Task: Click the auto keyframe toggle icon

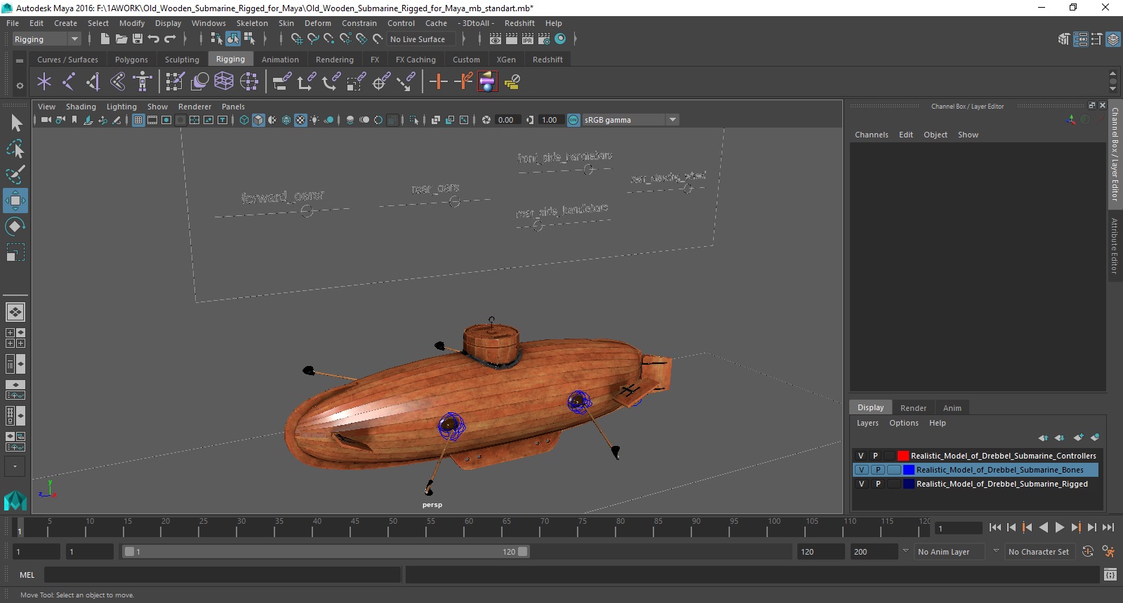Action: 1088,552
